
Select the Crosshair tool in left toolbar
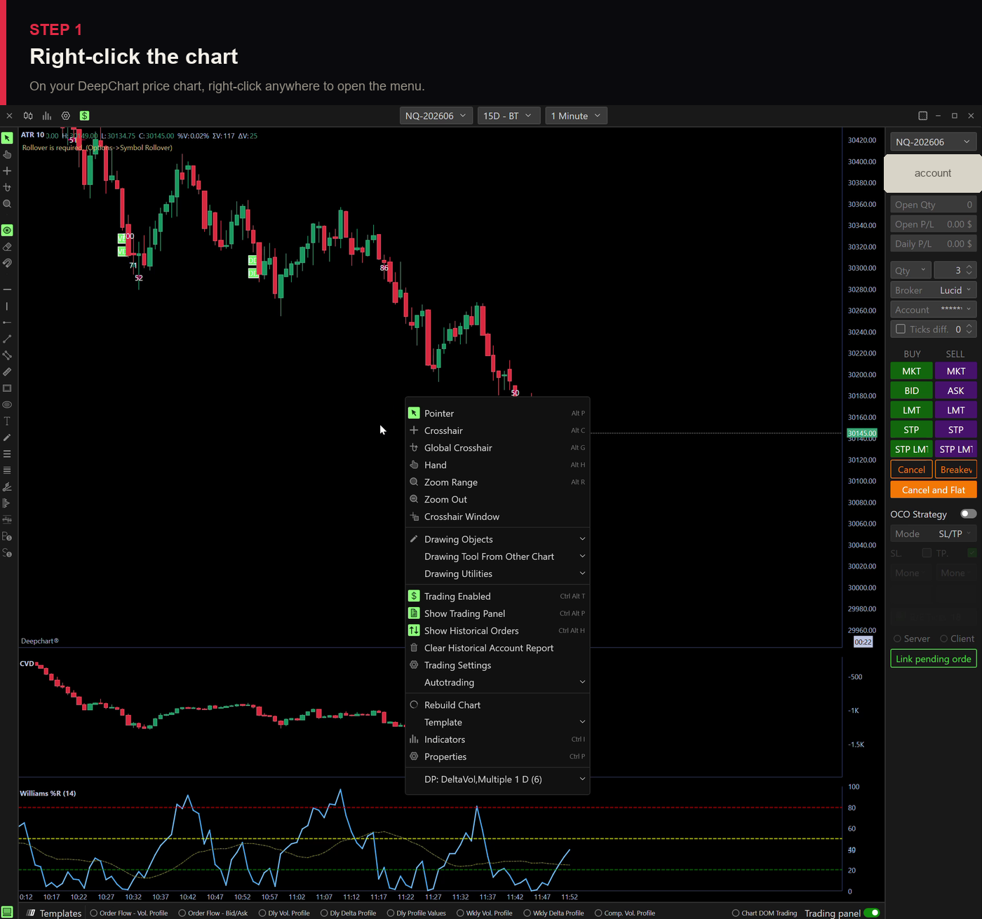7,171
